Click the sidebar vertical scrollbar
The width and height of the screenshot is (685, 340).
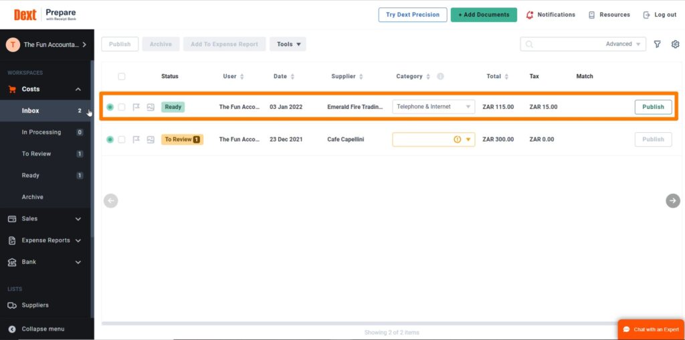coord(92,148)
